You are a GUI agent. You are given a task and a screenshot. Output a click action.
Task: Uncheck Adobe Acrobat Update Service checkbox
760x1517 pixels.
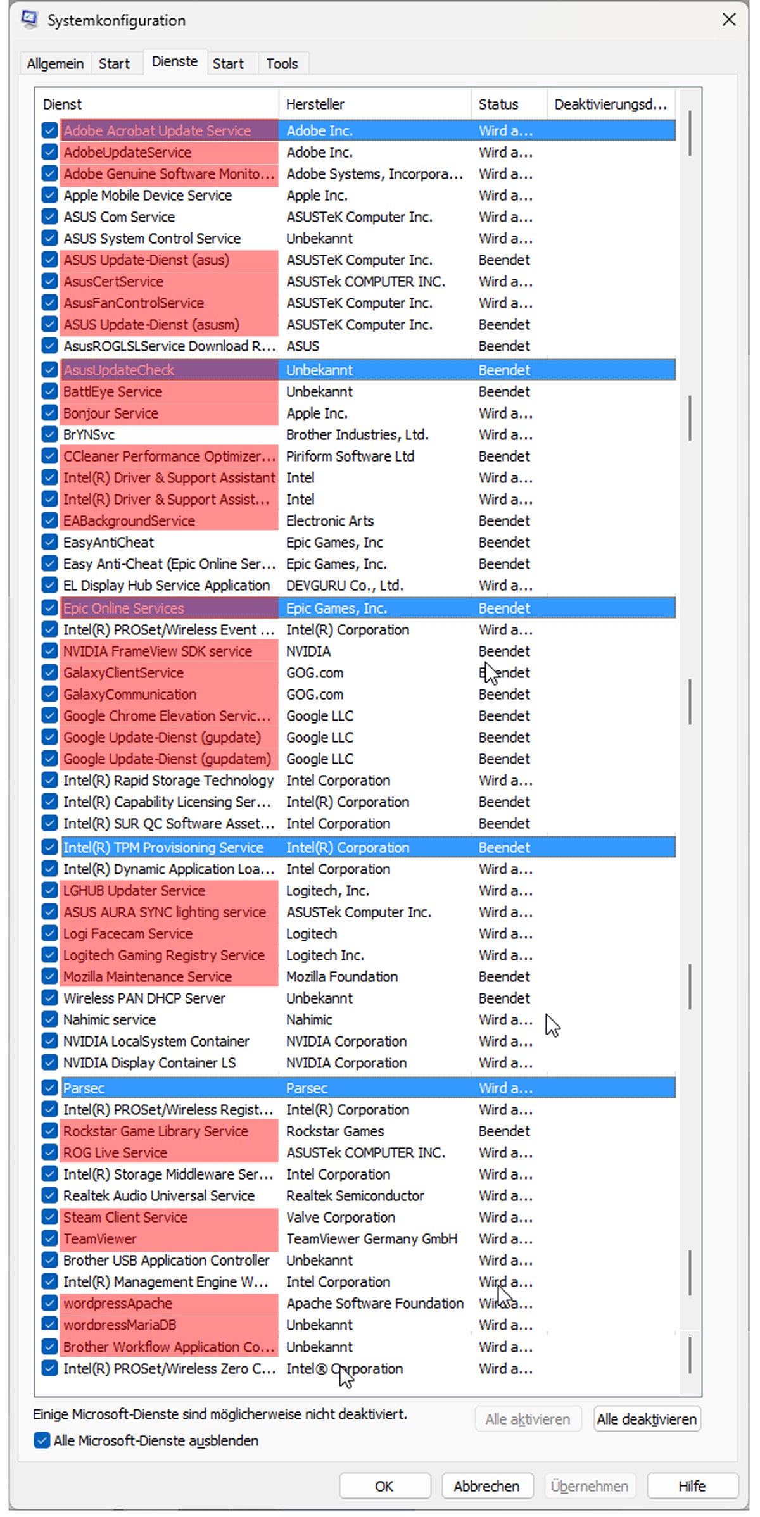(x=49, y=130)
